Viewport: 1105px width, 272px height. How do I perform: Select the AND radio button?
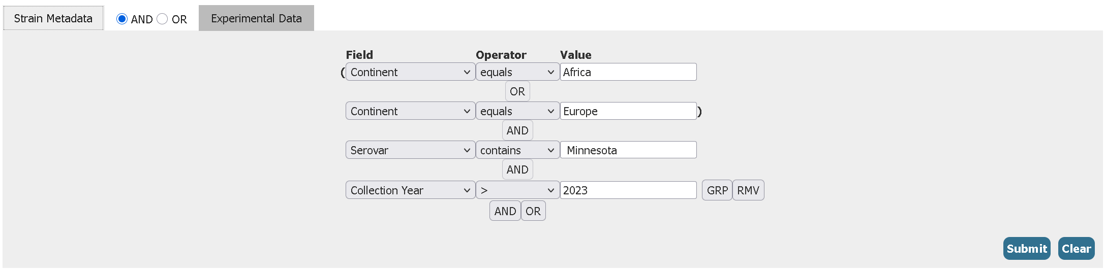122,19
